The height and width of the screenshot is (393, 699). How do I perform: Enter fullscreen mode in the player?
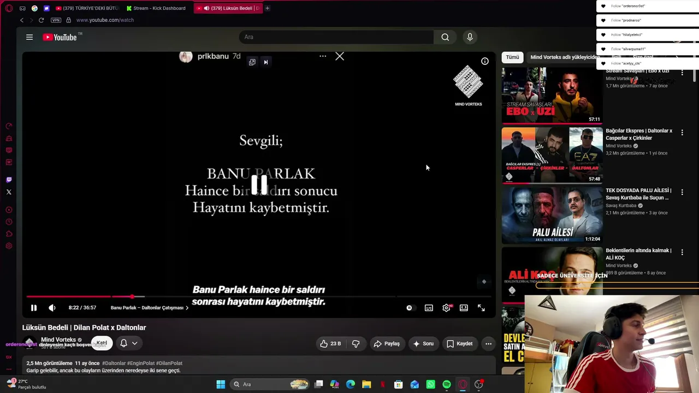pos(481,308)
